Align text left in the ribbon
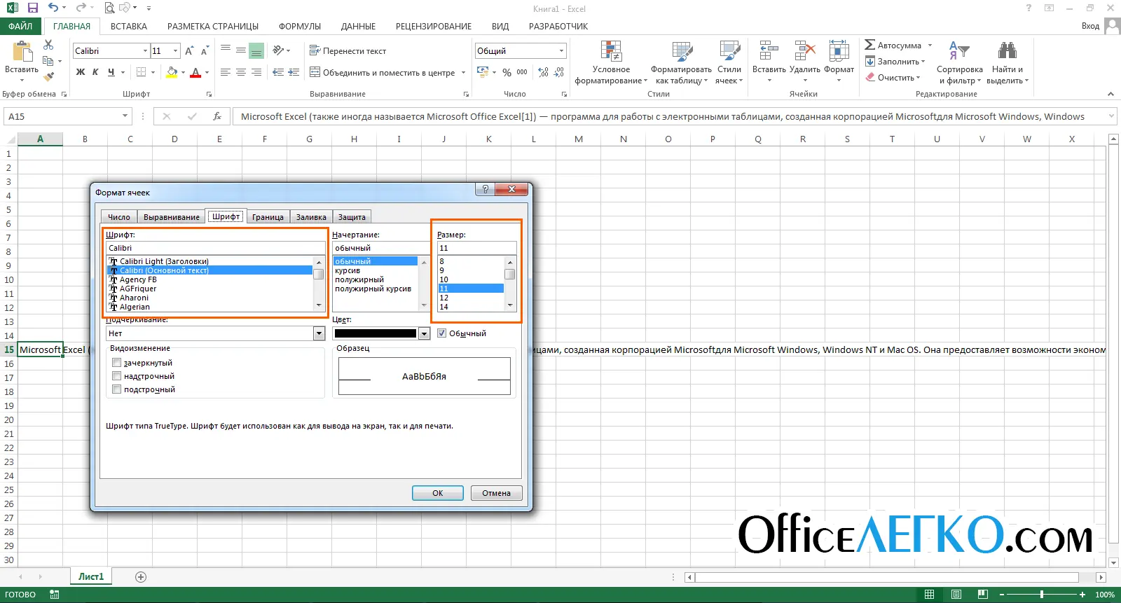 [226, 72]
